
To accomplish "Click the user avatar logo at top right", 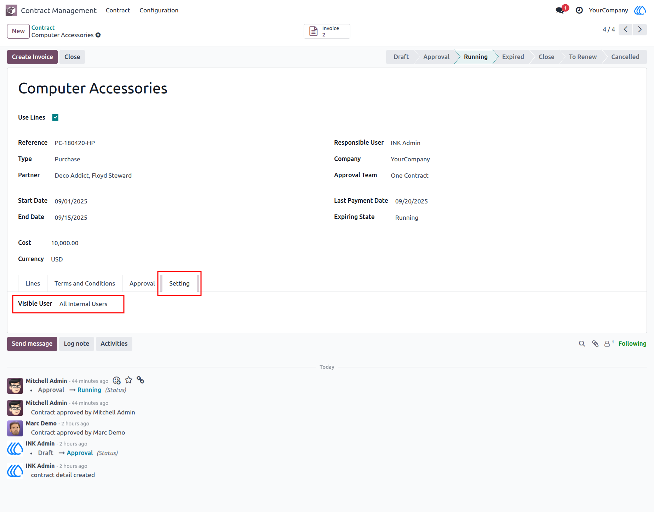I will (x=640, y=10).
